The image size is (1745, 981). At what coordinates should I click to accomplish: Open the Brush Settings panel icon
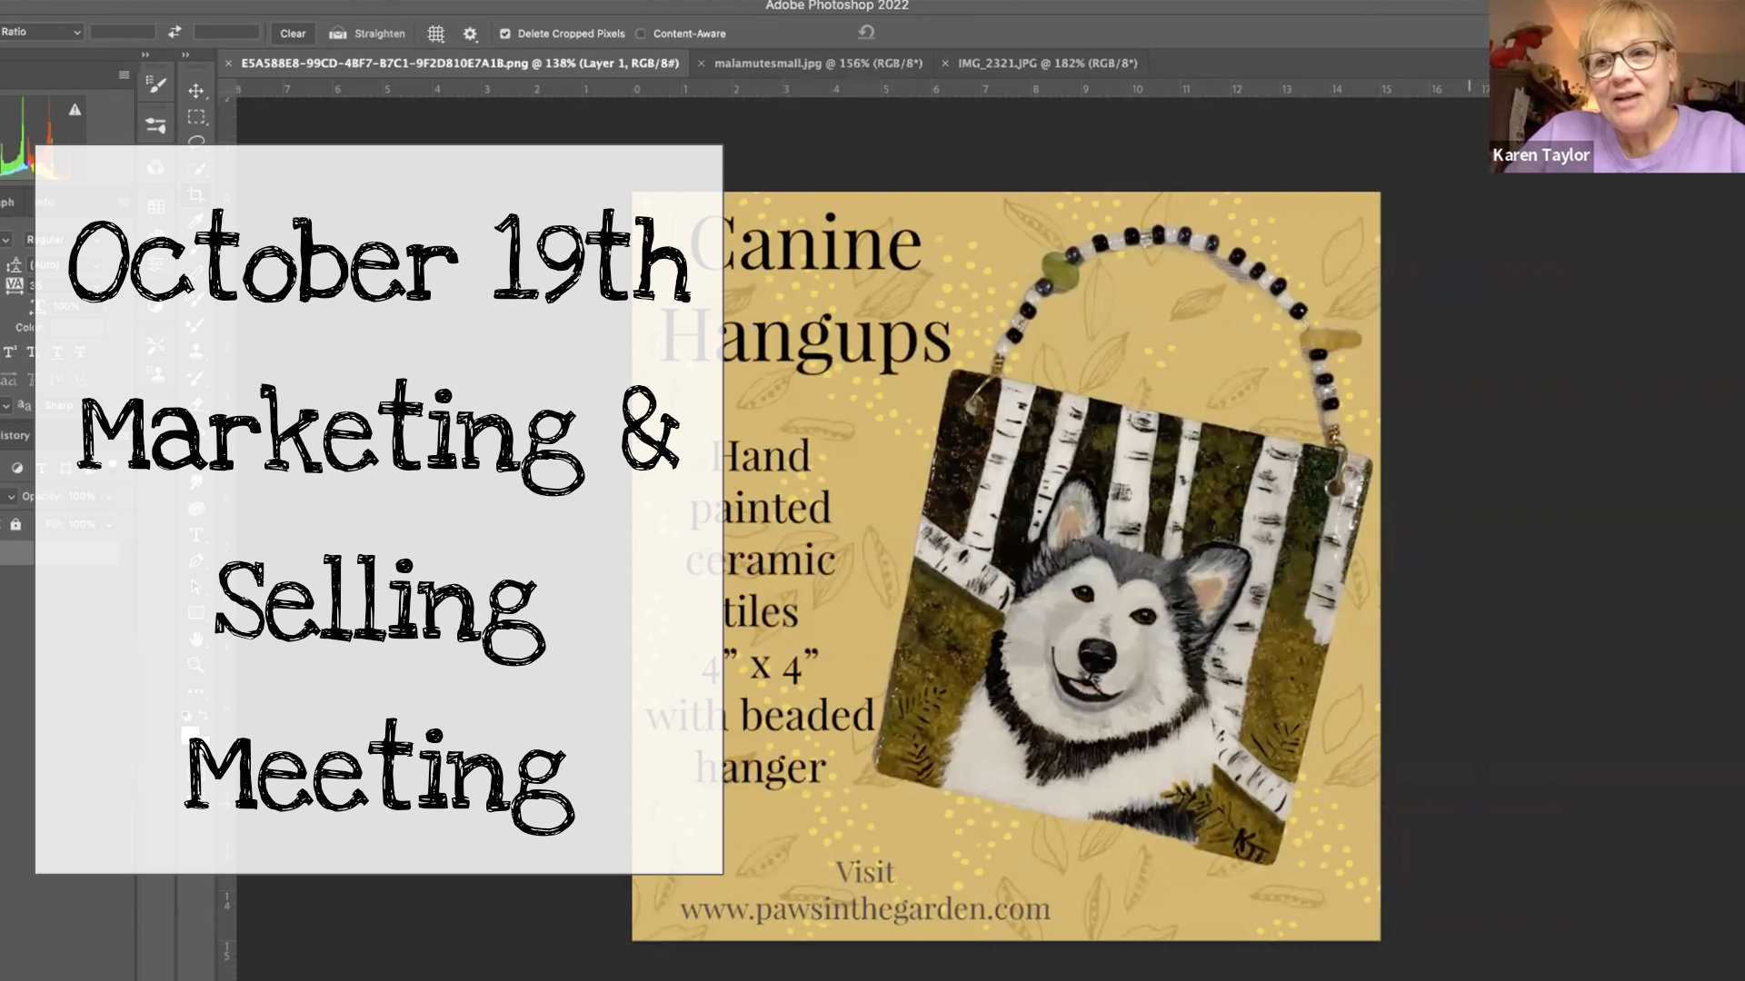click(156, 85)
